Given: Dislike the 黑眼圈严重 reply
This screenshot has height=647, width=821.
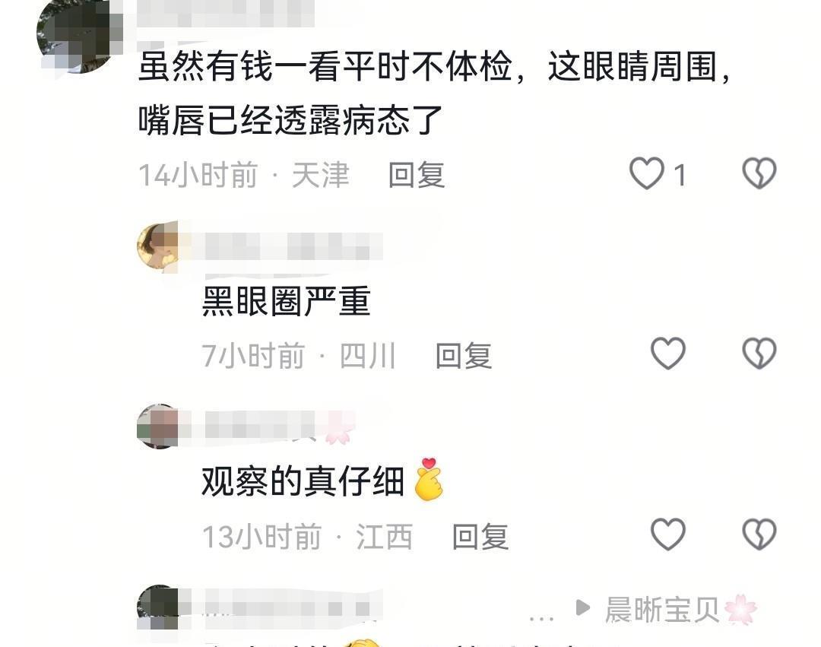Looking at the screenshot, I should click(759, 354).
